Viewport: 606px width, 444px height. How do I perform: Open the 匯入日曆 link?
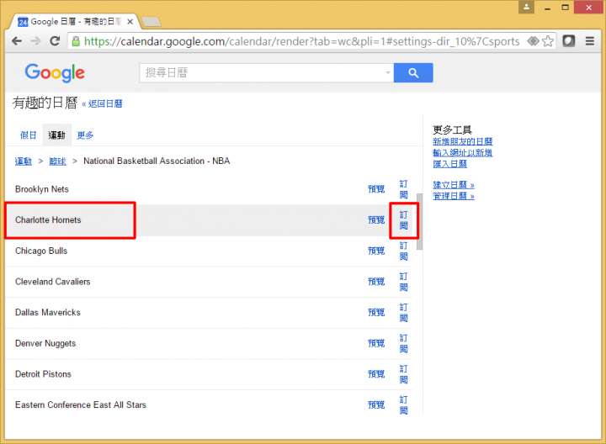click(x=449, y=164)
